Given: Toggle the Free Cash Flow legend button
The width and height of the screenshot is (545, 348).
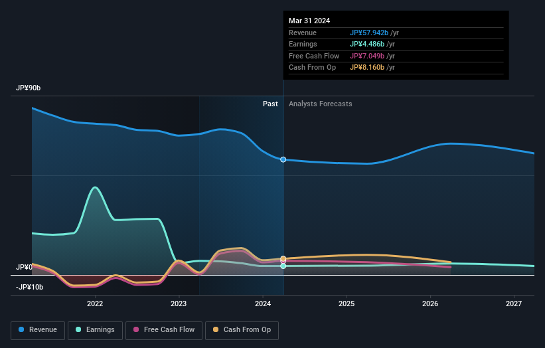Looking at the screenshot, I should pos(164,330).
